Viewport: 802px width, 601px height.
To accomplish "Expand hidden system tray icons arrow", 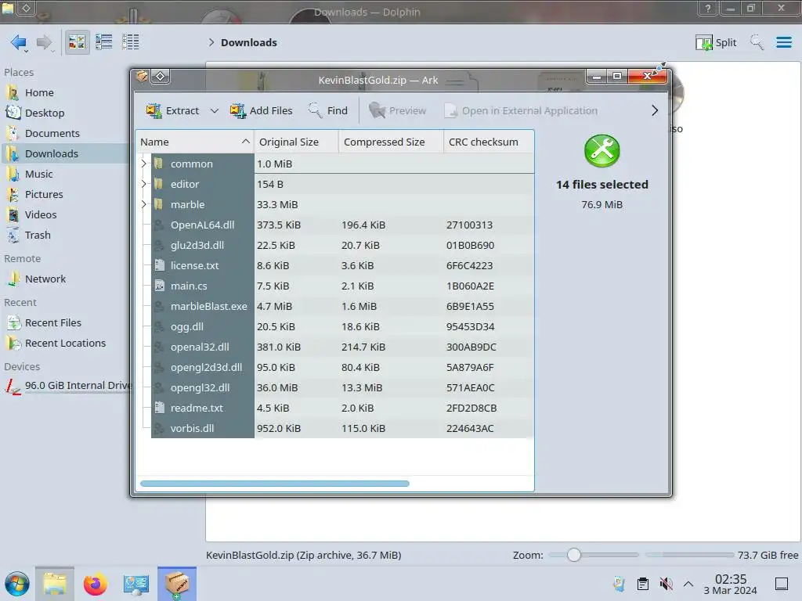I will [x=688, y=584].
